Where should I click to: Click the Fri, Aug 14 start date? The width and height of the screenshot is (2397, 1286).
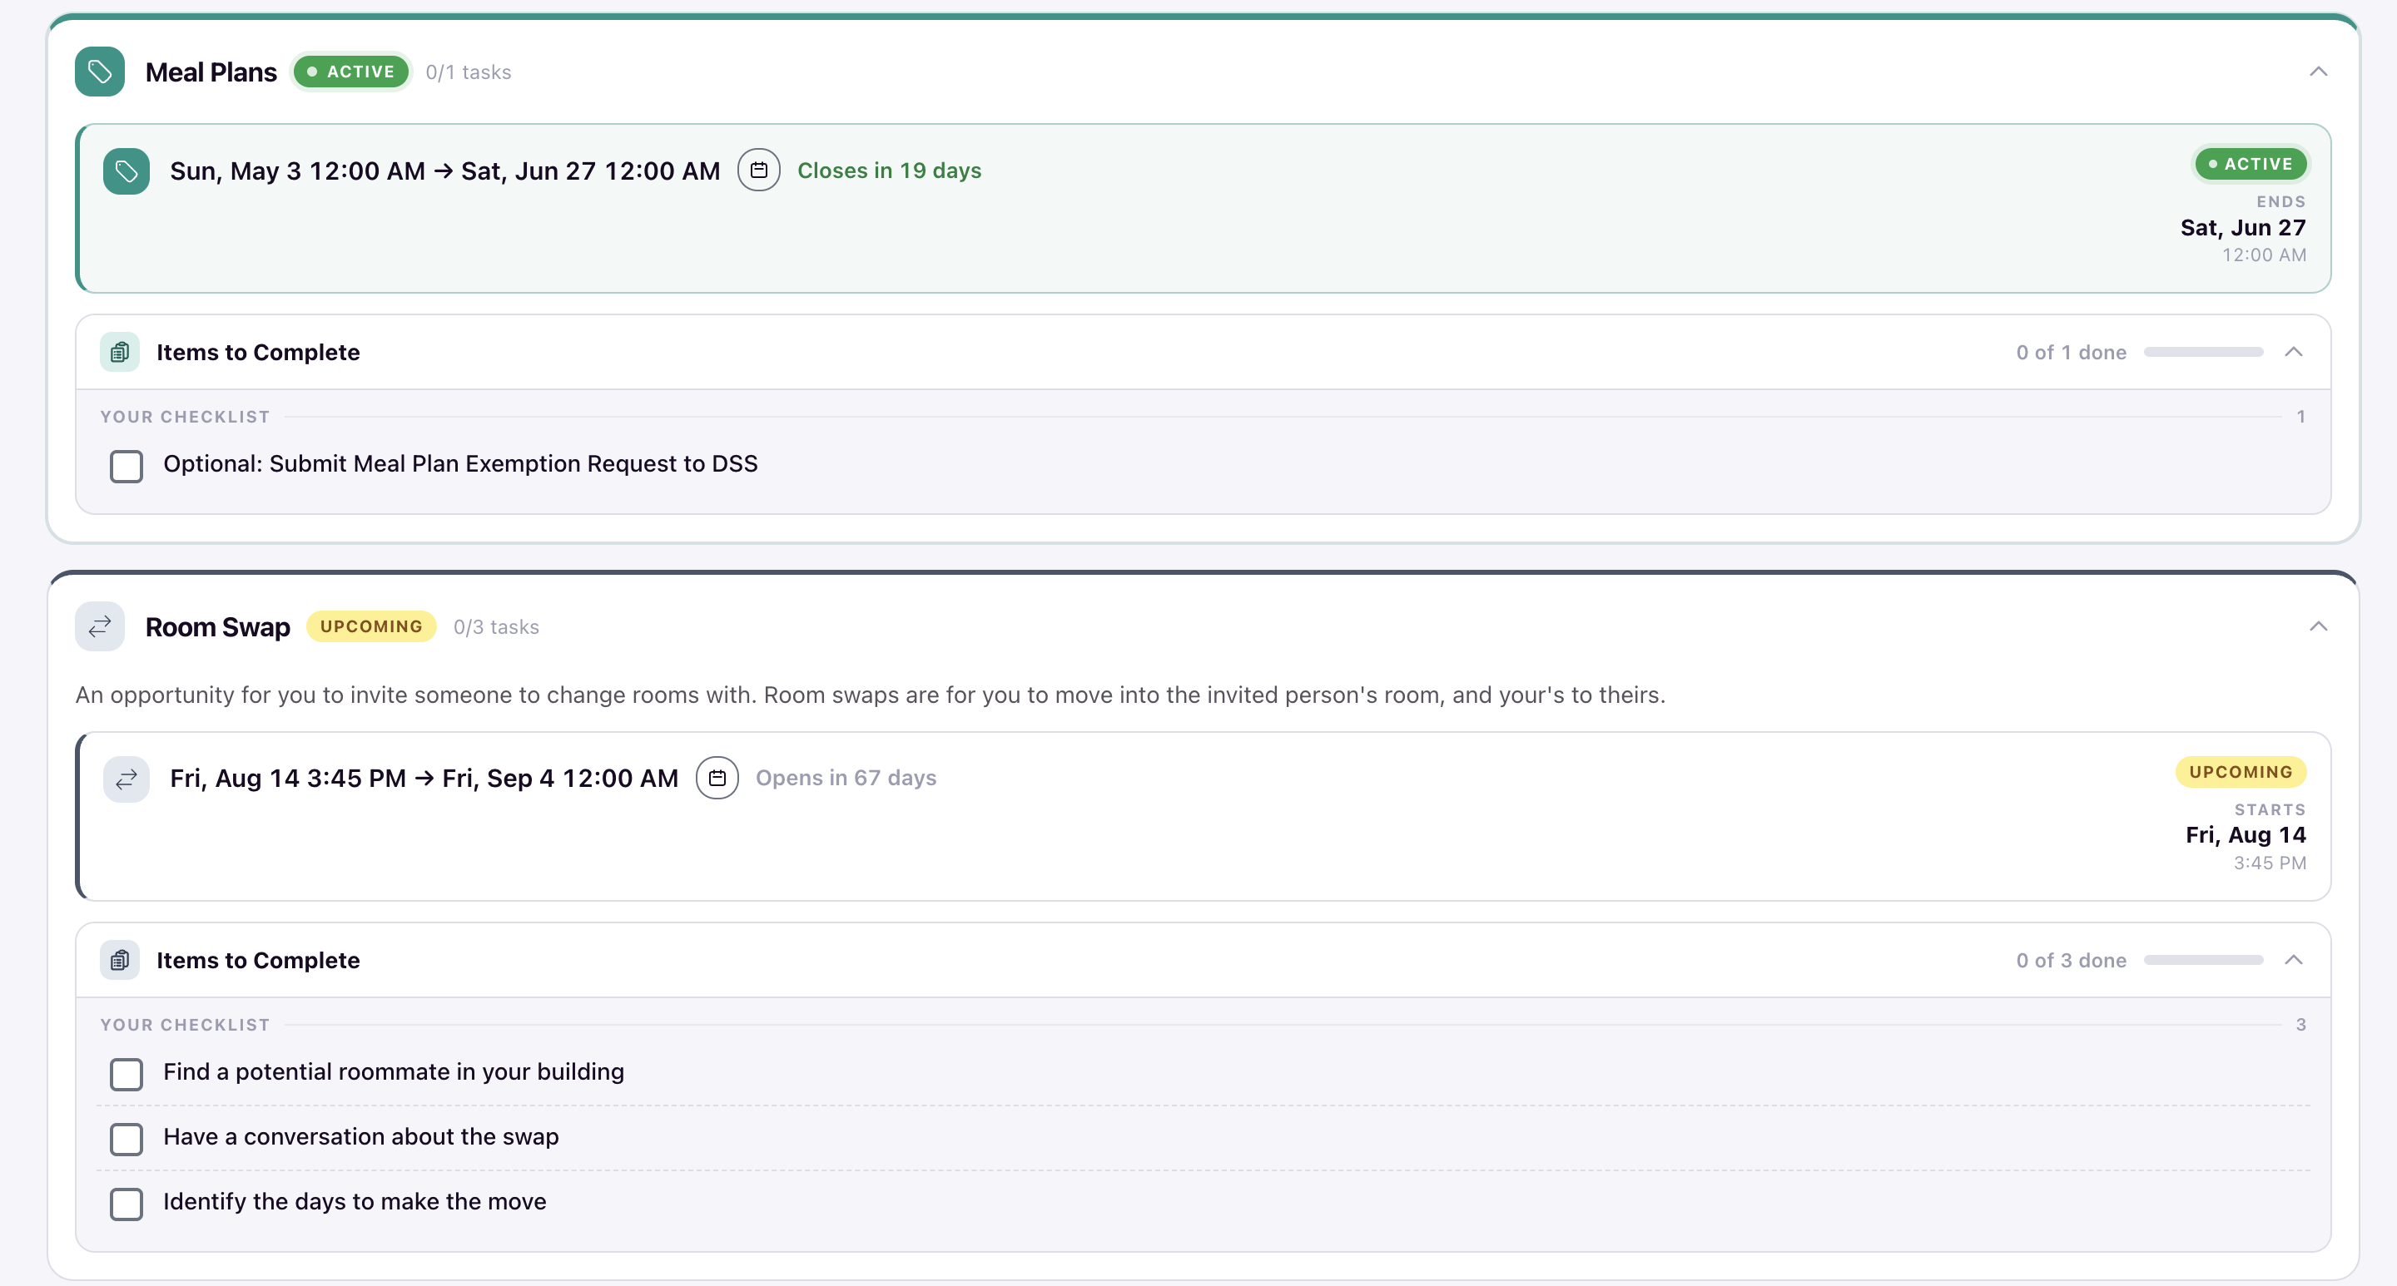[2246, 835]
